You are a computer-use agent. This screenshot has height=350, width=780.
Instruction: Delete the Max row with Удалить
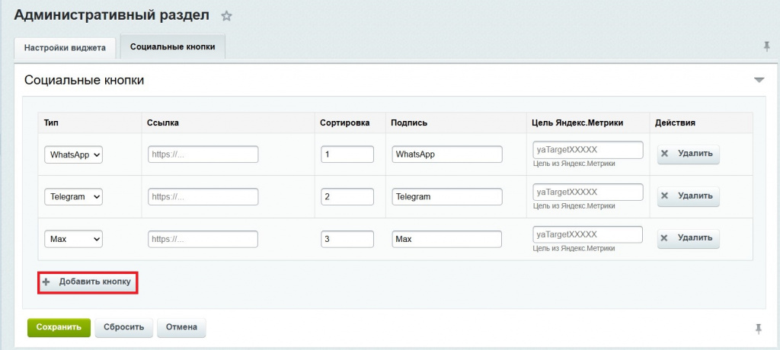pyautogui.click(x=688, y=238)
